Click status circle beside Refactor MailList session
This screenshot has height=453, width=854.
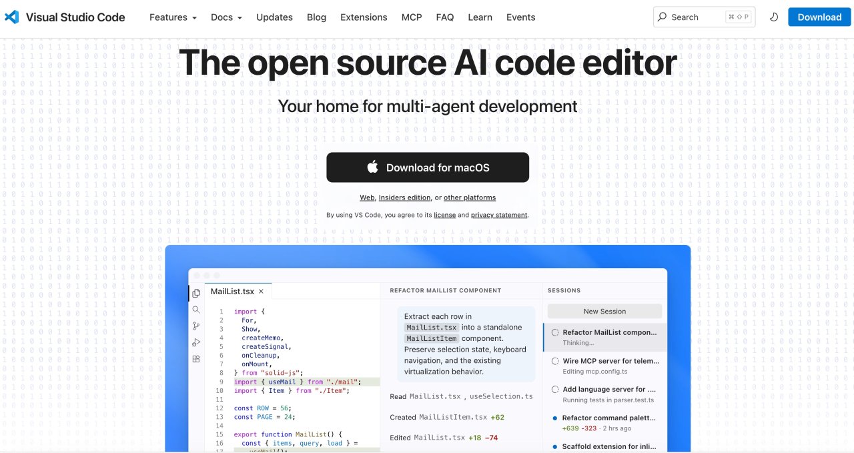[x=555, y=332]
